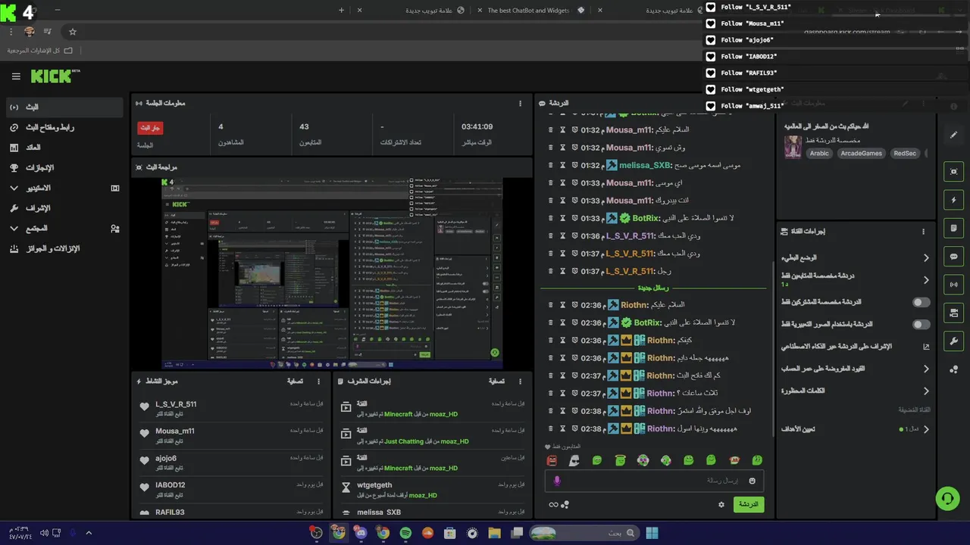970x545 pixels.
Task: Click the Arabic tag chip
Action: pyautogui.click(x=819, y=154)
